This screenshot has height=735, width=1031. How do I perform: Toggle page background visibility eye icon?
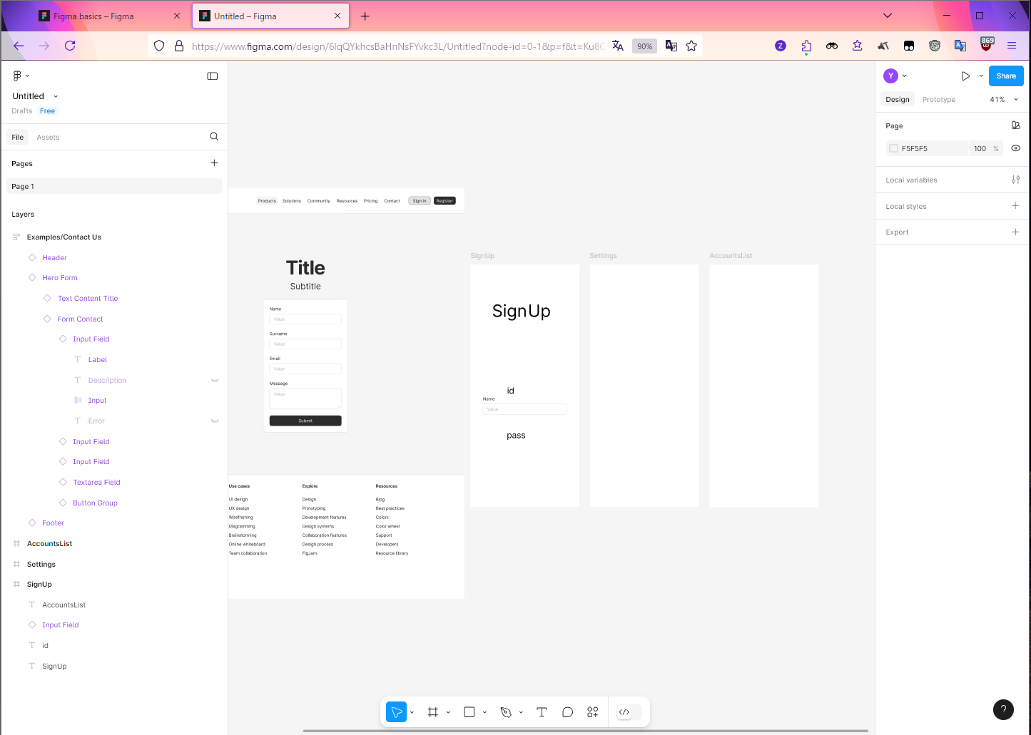tap(1015, 148)
